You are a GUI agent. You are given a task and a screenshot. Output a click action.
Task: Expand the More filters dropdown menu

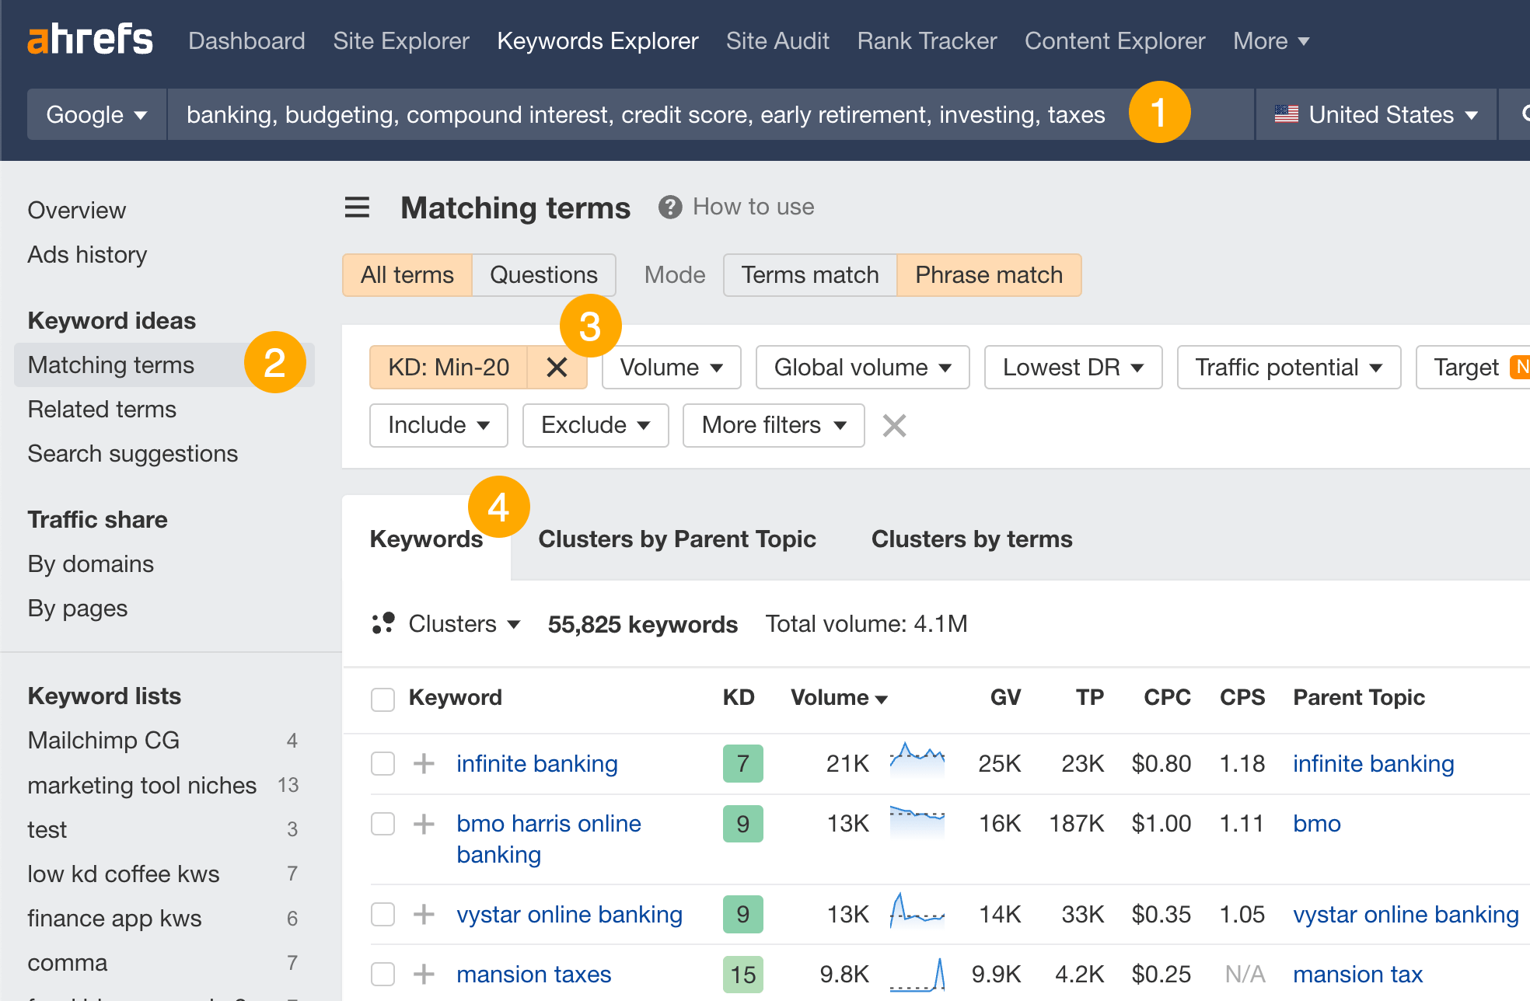pos(774,424)
